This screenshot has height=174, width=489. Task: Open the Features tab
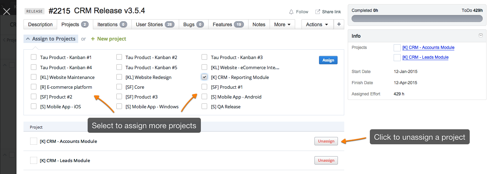coord(228,24)
